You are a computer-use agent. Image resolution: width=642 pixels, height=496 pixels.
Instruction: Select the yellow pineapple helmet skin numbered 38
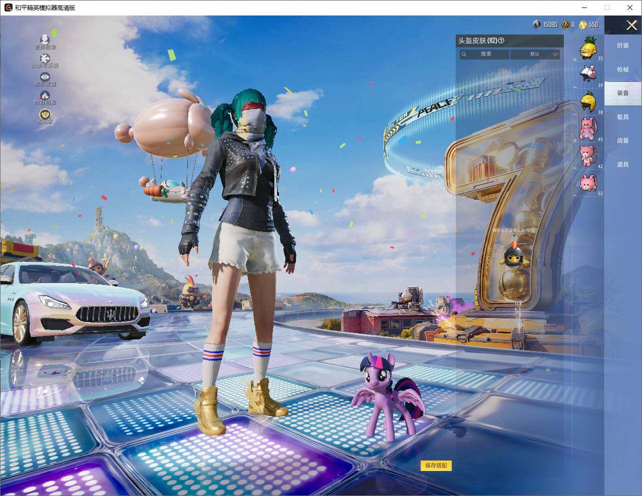pos(589,101)
